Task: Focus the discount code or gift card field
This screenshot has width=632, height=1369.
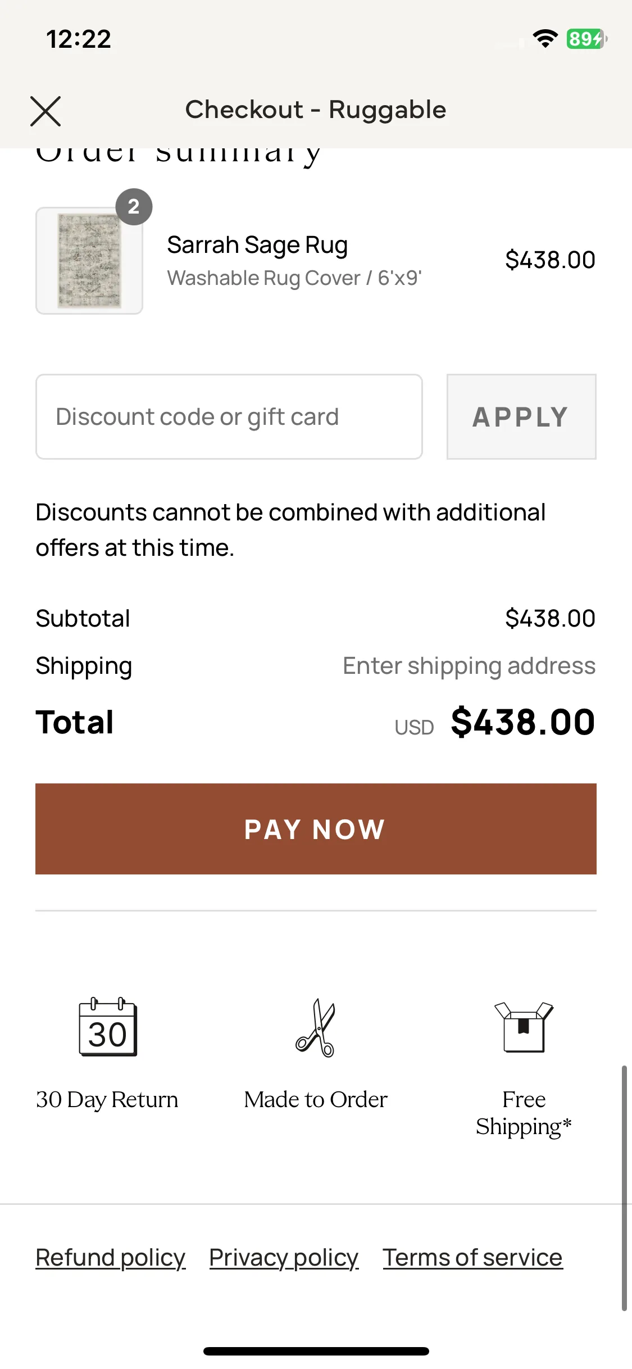Action: [x=229, y=417]
